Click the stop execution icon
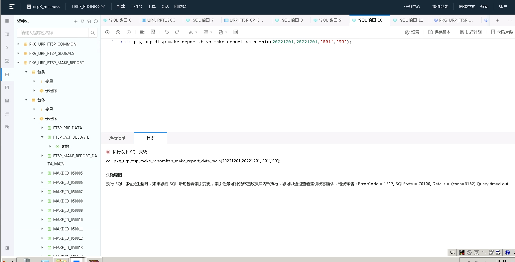515x262 pixels. [x=129, y=32]
